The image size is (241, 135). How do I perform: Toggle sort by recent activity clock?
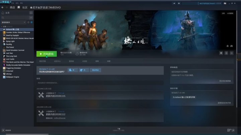(28, 22)
